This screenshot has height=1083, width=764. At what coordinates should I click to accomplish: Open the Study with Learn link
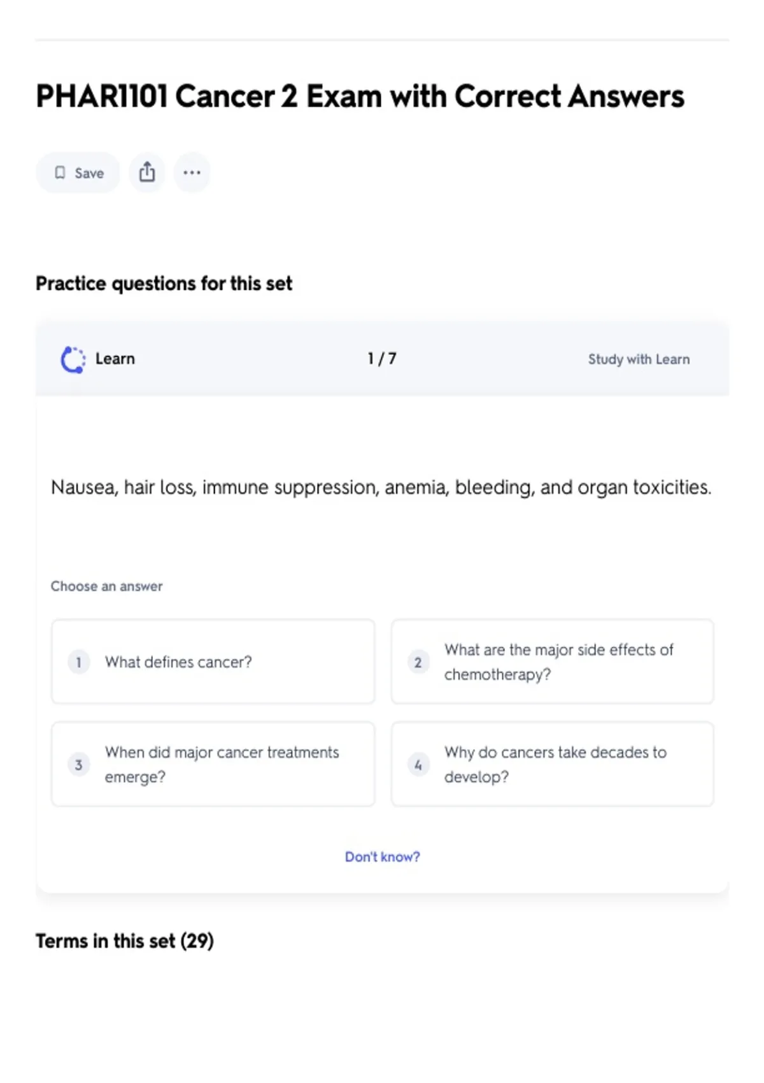pyautogui.click(x=639, y=359)
